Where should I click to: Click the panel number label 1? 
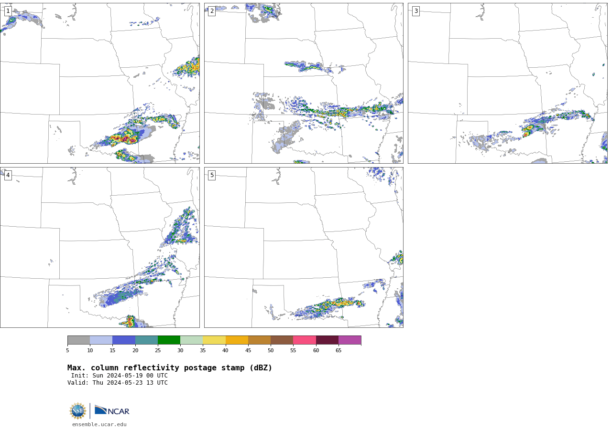pyautogui.click(x=8, y=11)
